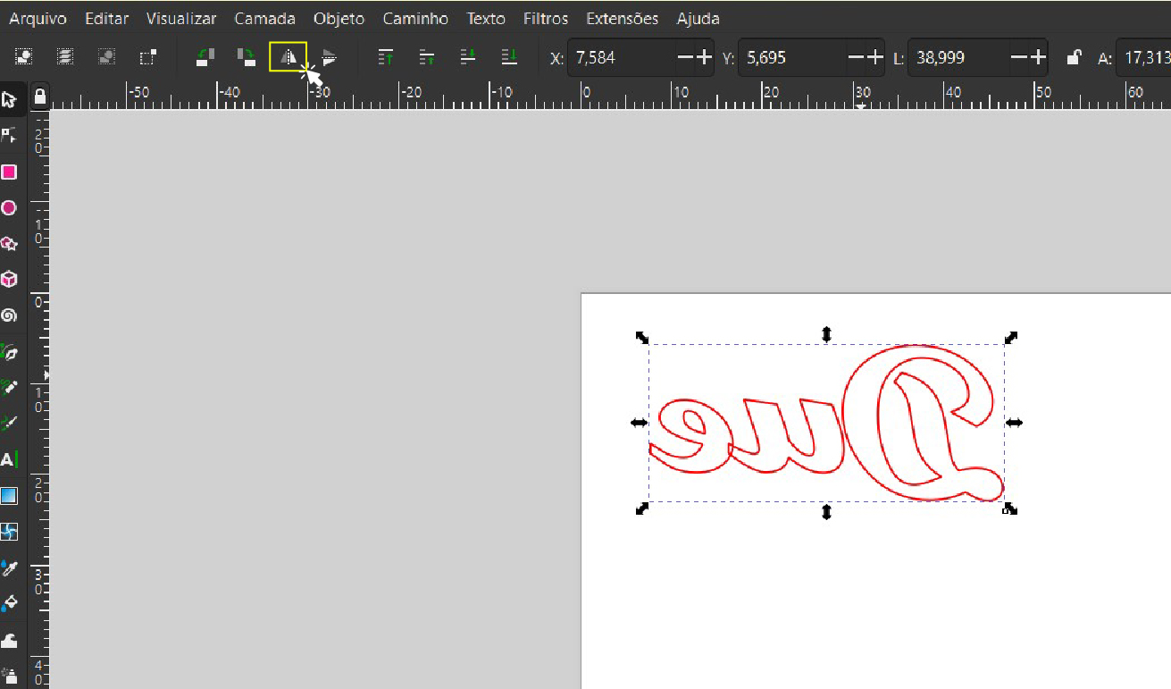Choose the Ellipse tool
This screenshot has width=1171, height=689.
coord(10,207)
